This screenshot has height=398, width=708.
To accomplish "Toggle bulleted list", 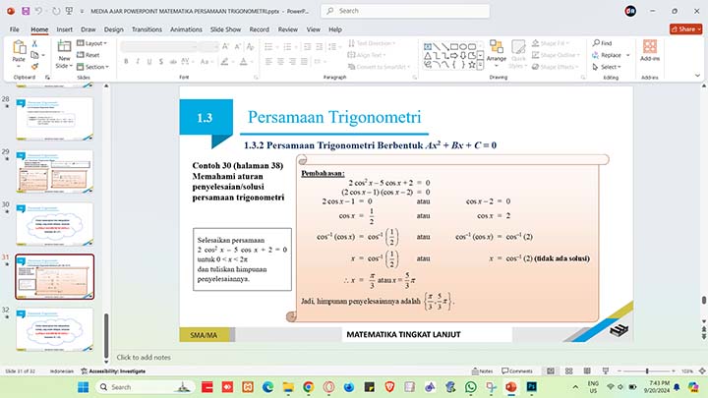I will coord(268,46).
